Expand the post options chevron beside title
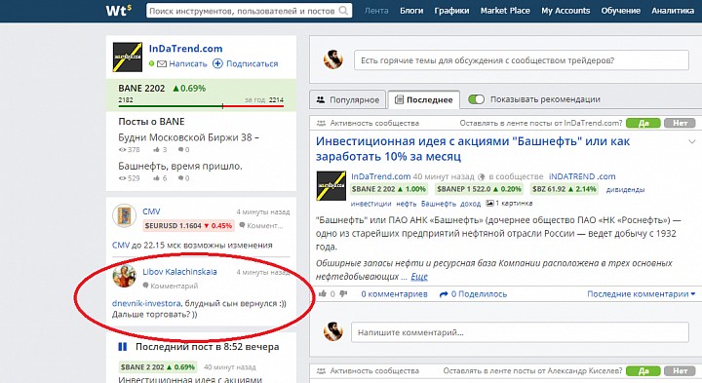The width and height of the screenshot is (702, 383). pyautogui.click(x=691, y=142)
